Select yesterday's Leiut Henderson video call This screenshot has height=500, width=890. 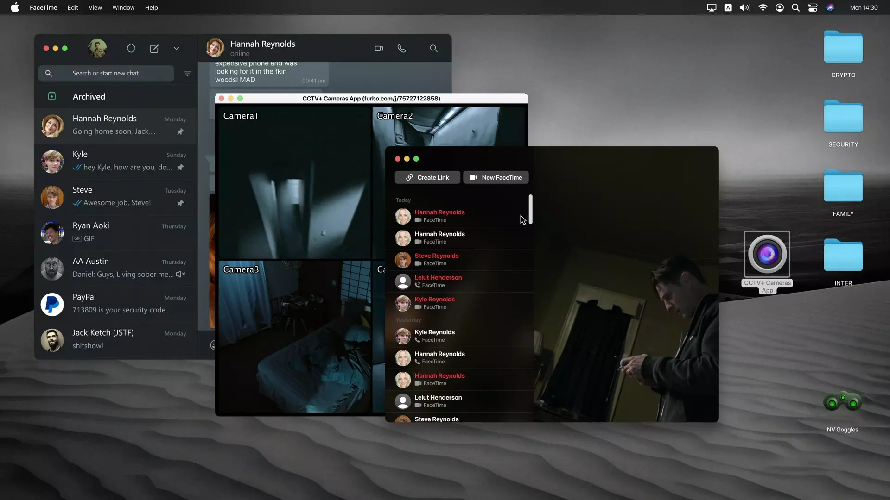pyautogui.click(x=459, y=401)
